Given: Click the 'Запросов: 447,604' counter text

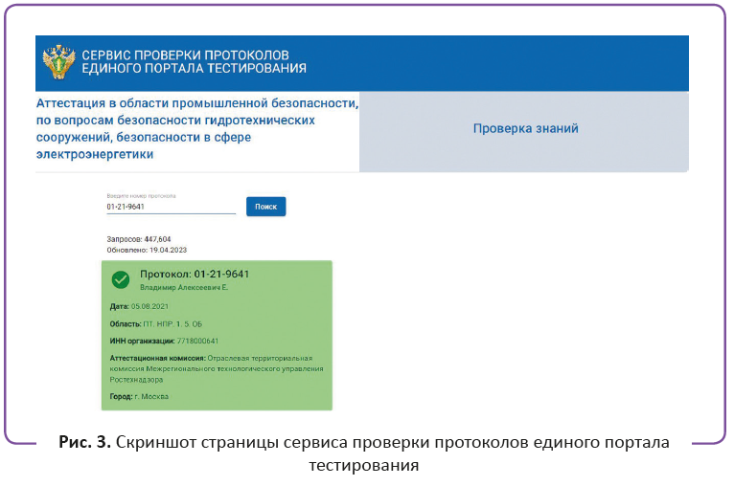Looking at the screenshot, I should pyautogui.click(x=139, y=239).
